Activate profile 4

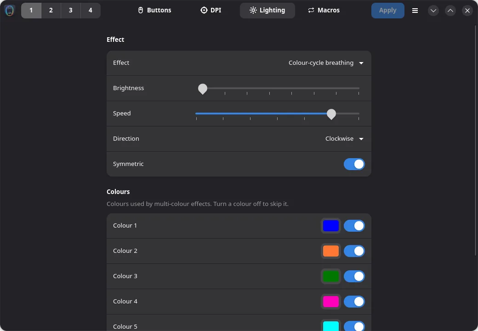91,11
